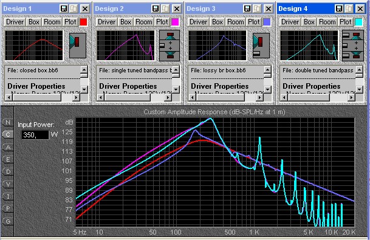The height and width of the screenshot is (240, 370).
Task: Click the Box button in Design 2
Action: (126, 22)
